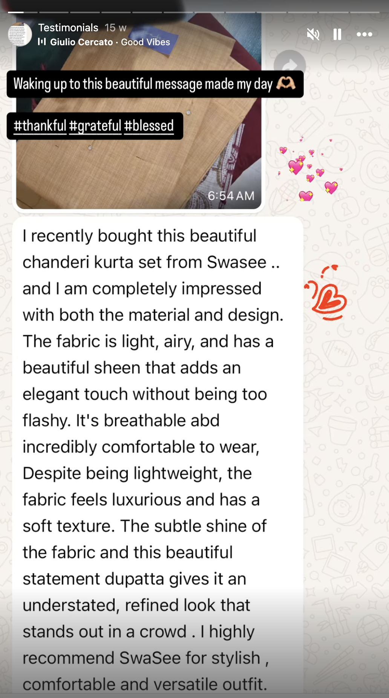Tap the chanderi kurta review message

tap(158, 456)
